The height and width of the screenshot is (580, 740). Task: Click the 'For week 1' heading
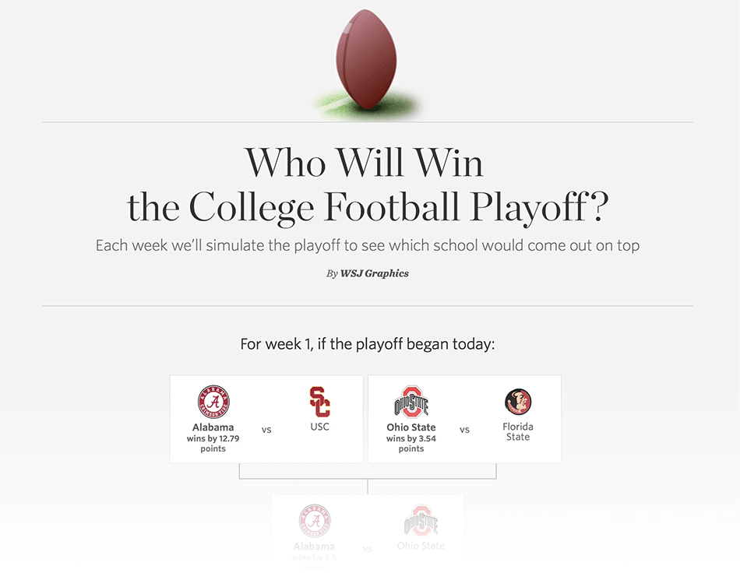point(367,344)
